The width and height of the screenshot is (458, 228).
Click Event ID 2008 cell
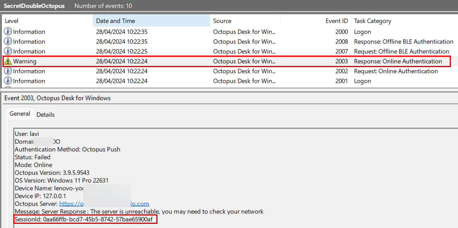coord(342,41)
